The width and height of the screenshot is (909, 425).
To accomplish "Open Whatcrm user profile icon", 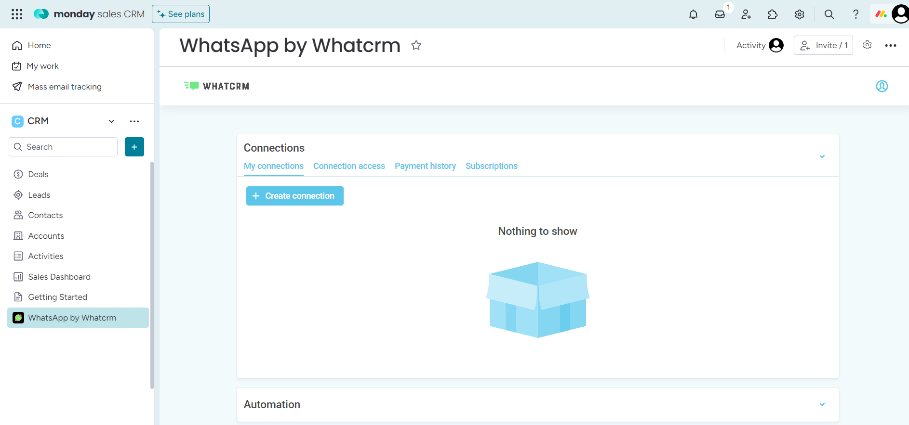I will pos(882,86).
